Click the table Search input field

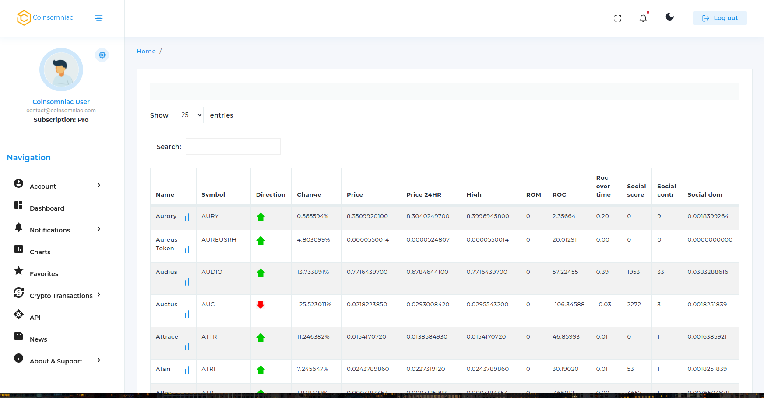click(x=233, y=147)
